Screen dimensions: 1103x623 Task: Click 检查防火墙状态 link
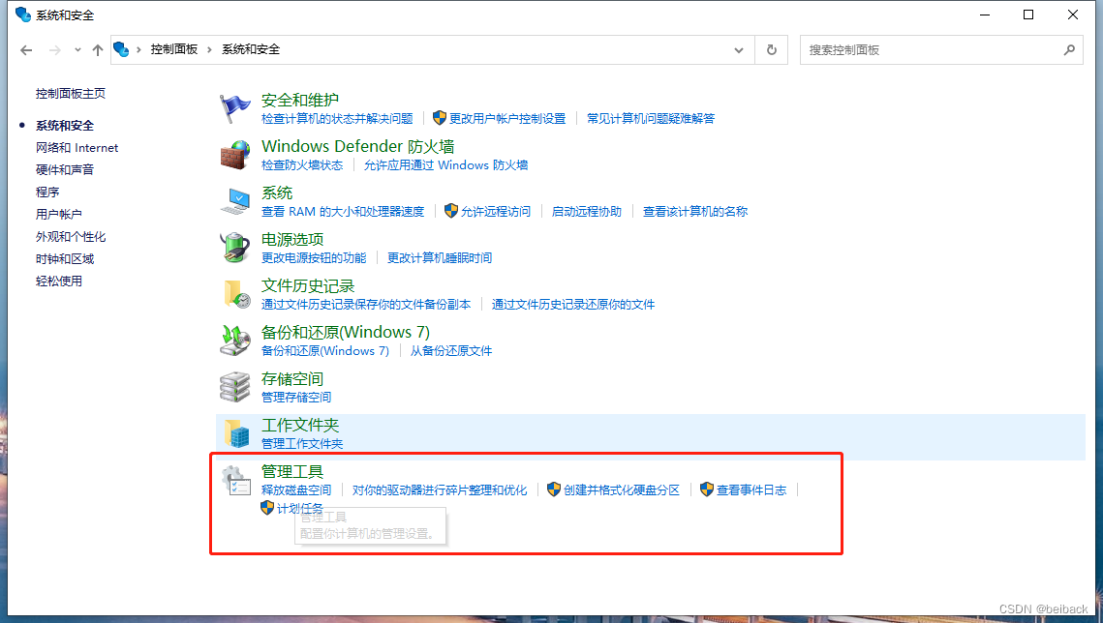(x=302, y=165)
